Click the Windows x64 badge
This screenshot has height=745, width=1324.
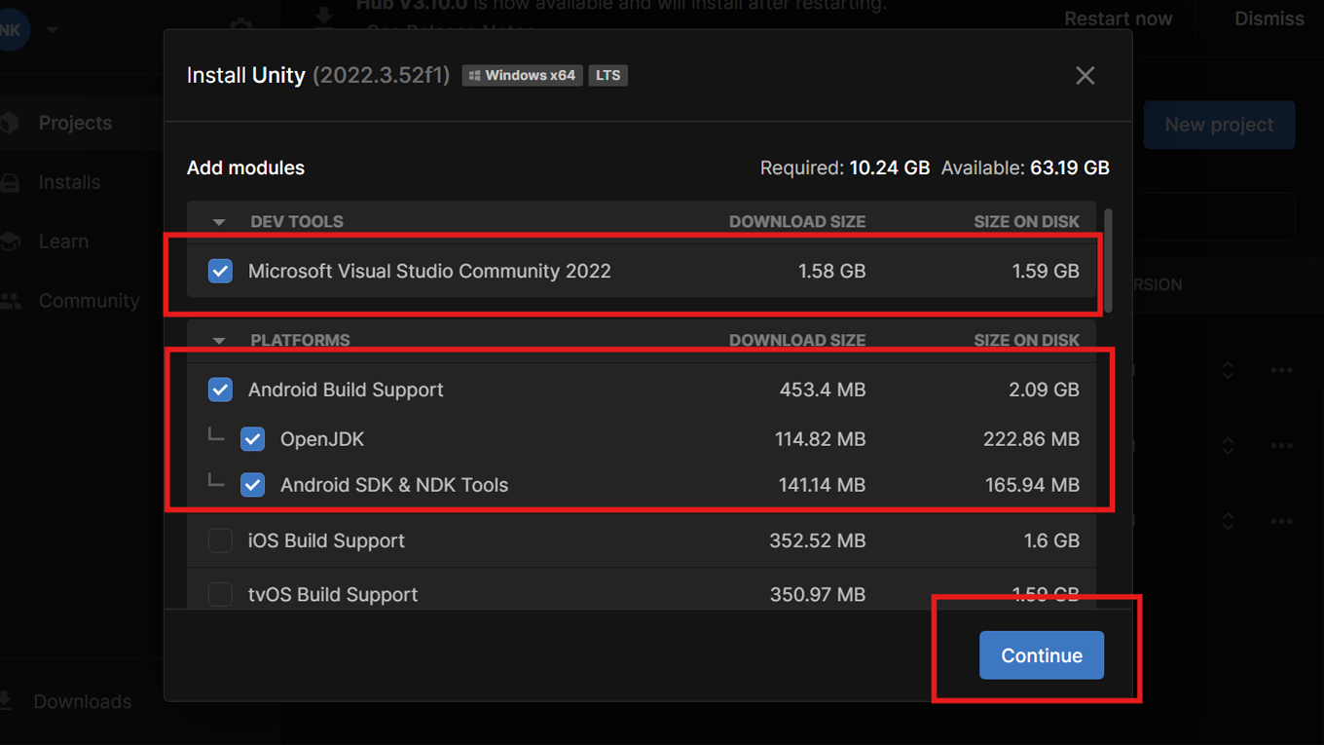522,75
